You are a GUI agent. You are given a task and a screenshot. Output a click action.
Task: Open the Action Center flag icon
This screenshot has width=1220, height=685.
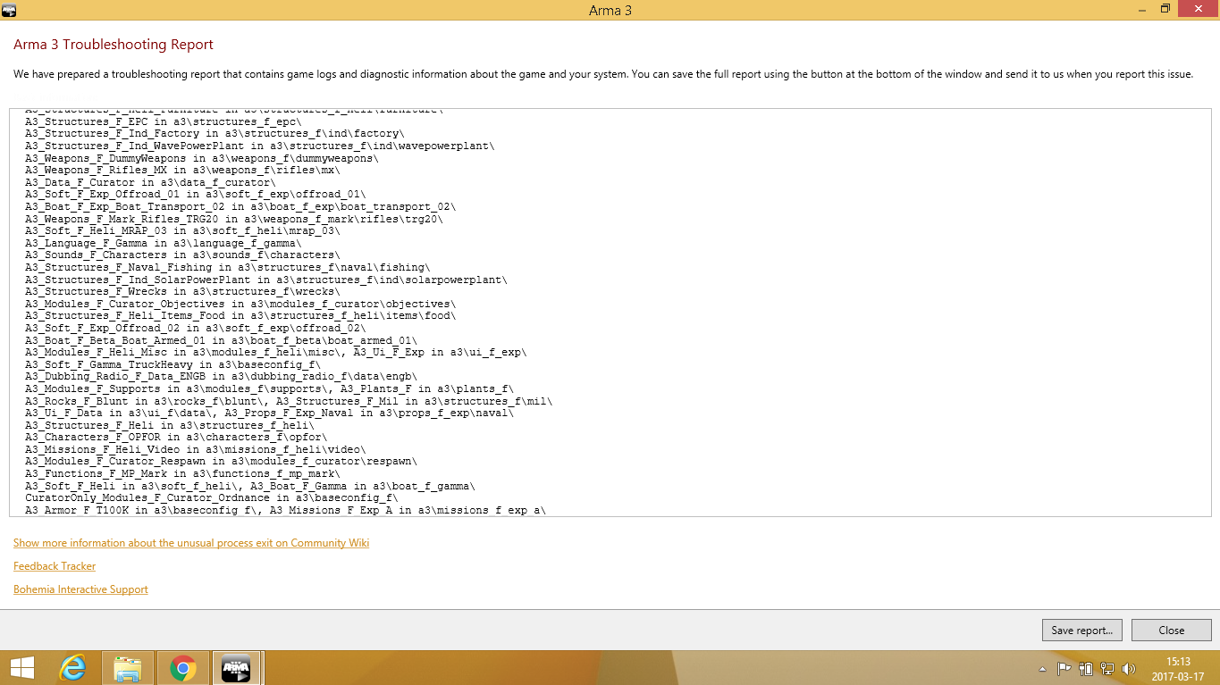click(1064, 668)
